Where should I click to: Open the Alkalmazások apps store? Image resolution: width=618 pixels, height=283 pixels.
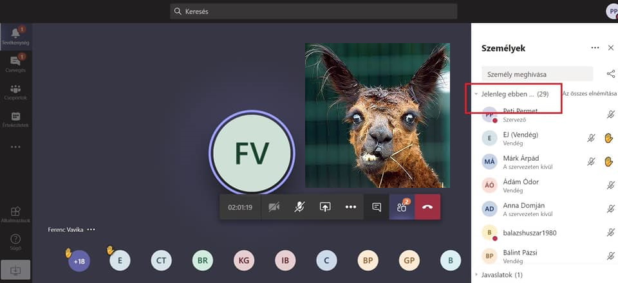(x=15, y=215)
